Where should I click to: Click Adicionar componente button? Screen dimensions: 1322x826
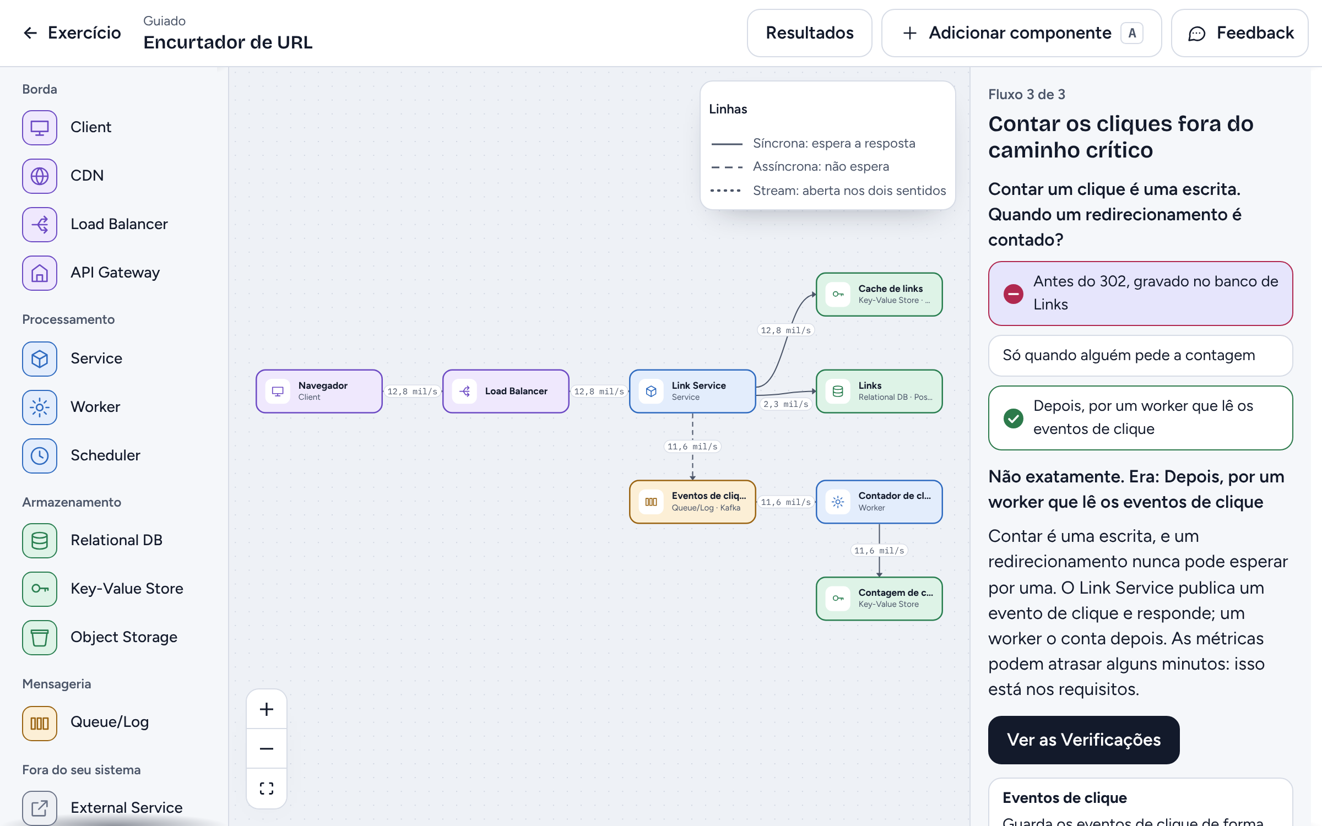tap(1022, 33)
